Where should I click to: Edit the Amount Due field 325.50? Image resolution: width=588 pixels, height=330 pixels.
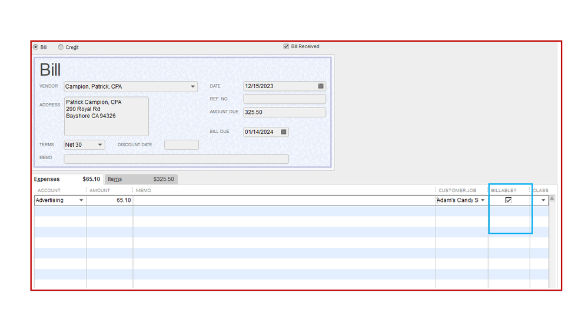pyautogui.click(x=285, y=112)
